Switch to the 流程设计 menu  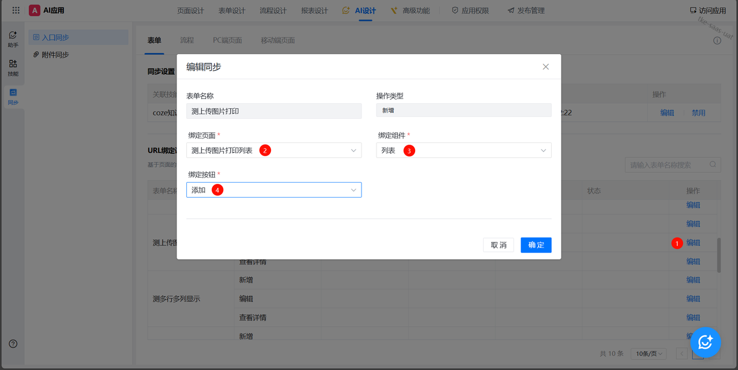click(273, 10)
